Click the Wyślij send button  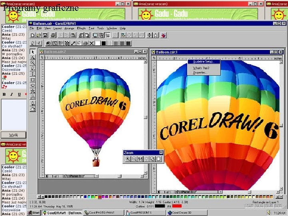[14, 135]
